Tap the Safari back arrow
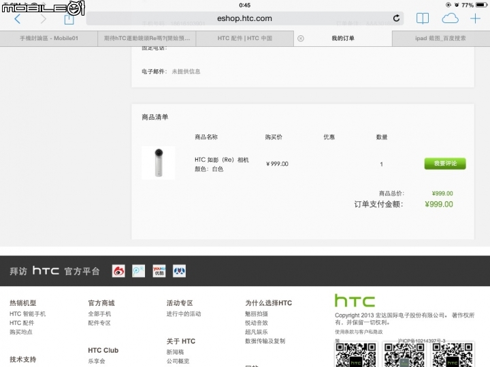Image resolution: width=490 pixels, height=367 pixels. [x=18, y=19]
